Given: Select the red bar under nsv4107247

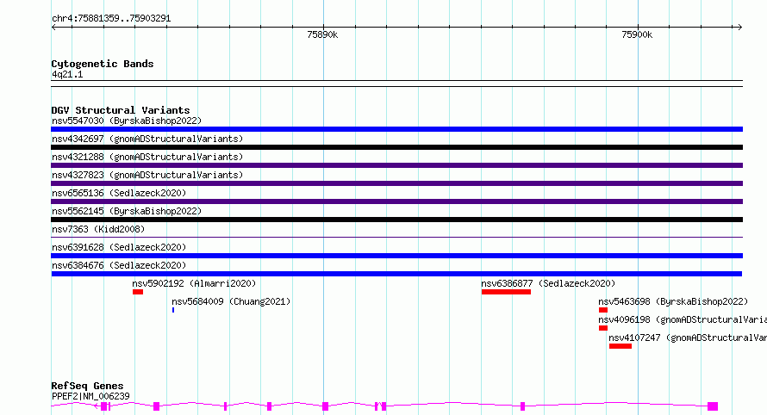Looking at the screenshot, I should (x=620, y=346).
